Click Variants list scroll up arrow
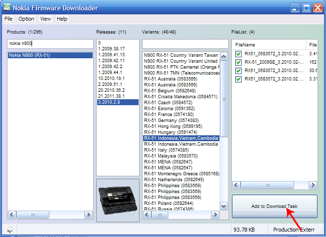326x237 pixels. [224, 56]
